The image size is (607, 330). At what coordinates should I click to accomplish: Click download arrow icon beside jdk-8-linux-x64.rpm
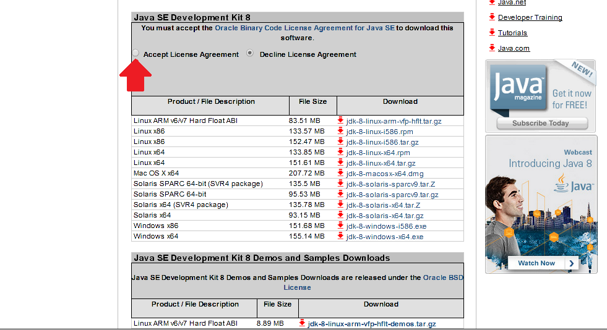(x=340, y=151)
